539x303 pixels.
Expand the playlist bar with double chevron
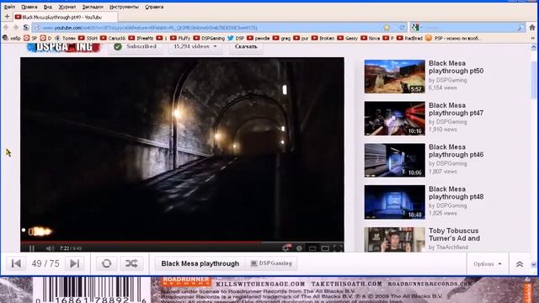520,263
